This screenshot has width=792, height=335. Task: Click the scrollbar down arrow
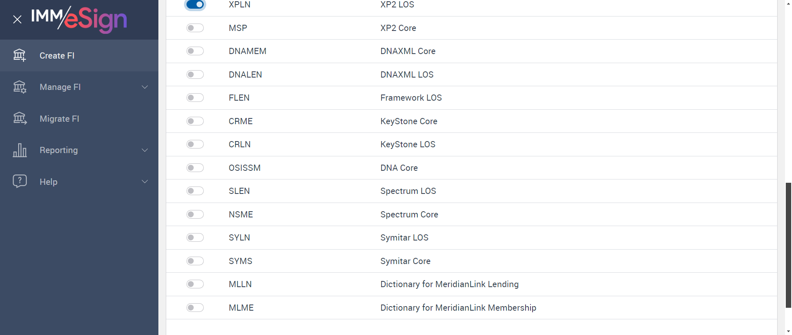point(788,331)
